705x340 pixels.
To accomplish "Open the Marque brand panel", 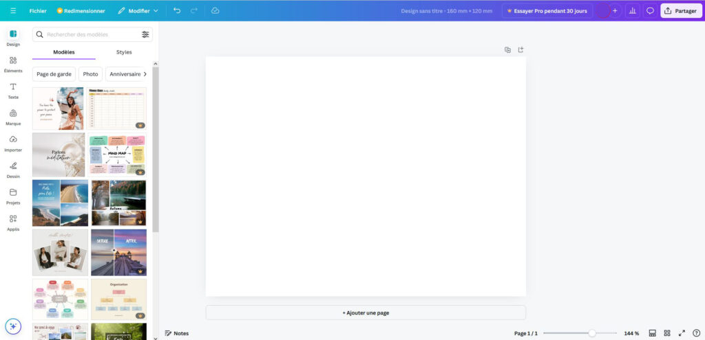I will 13,117.
